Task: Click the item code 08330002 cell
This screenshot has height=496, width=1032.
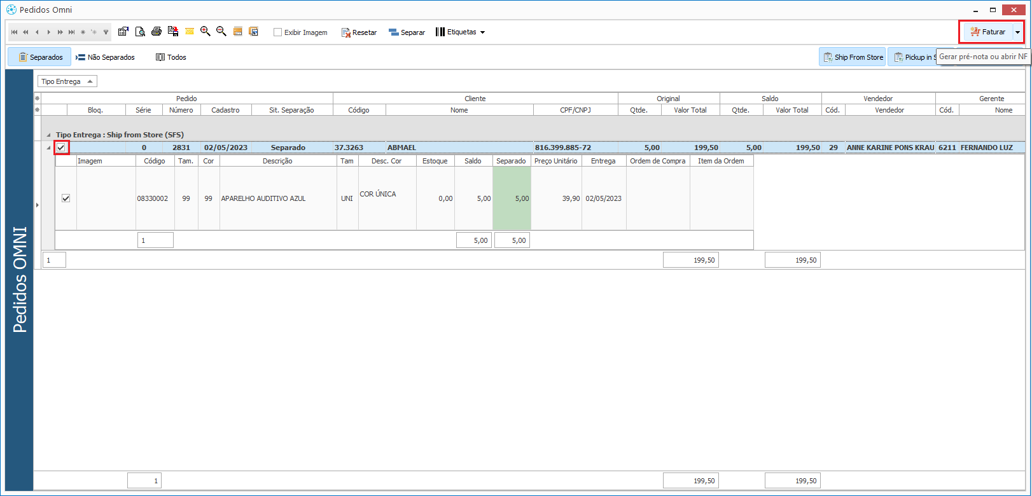Action: pos(155,198)
